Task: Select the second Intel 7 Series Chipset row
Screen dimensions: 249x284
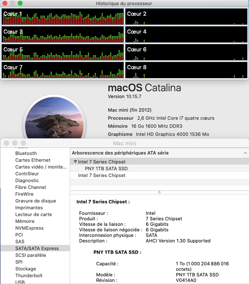Action: click(x=159, y=175)
